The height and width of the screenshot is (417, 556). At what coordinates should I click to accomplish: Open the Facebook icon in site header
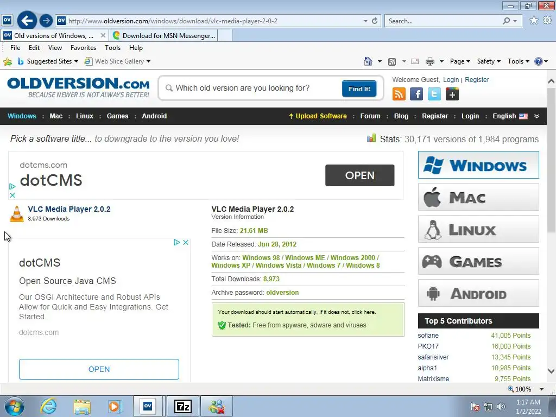coord(416,94)
